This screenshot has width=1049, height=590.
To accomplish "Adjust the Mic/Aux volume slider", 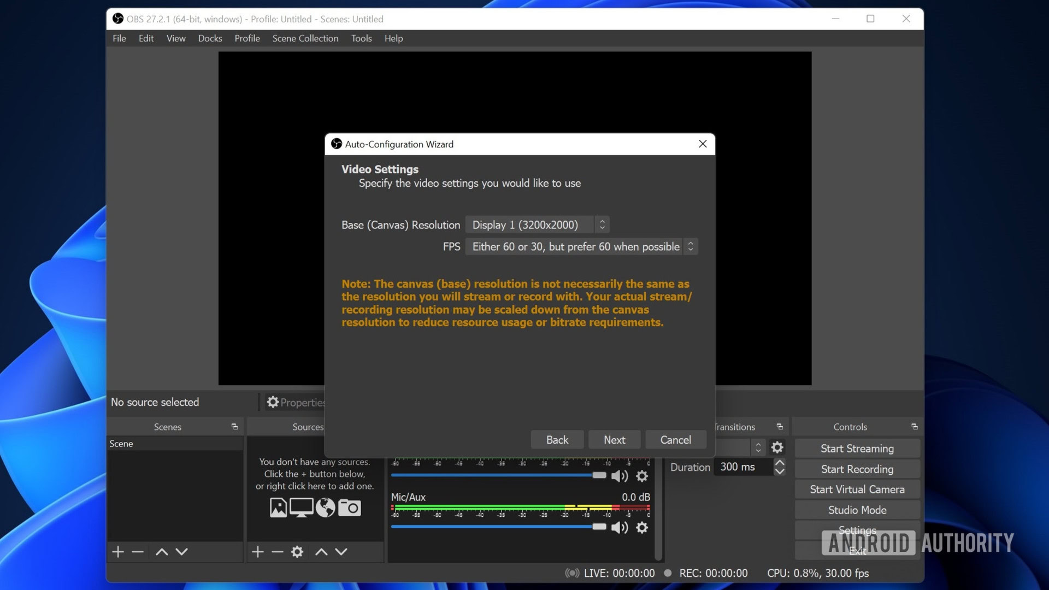I will point(599,527).
